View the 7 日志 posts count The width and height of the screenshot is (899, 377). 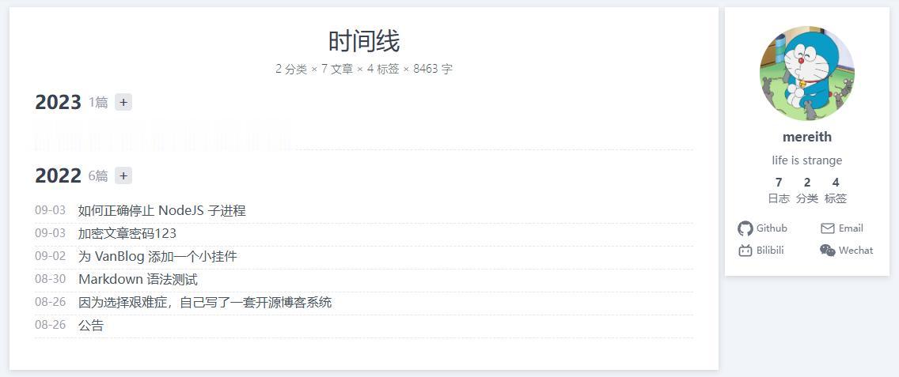click(779, 190)
